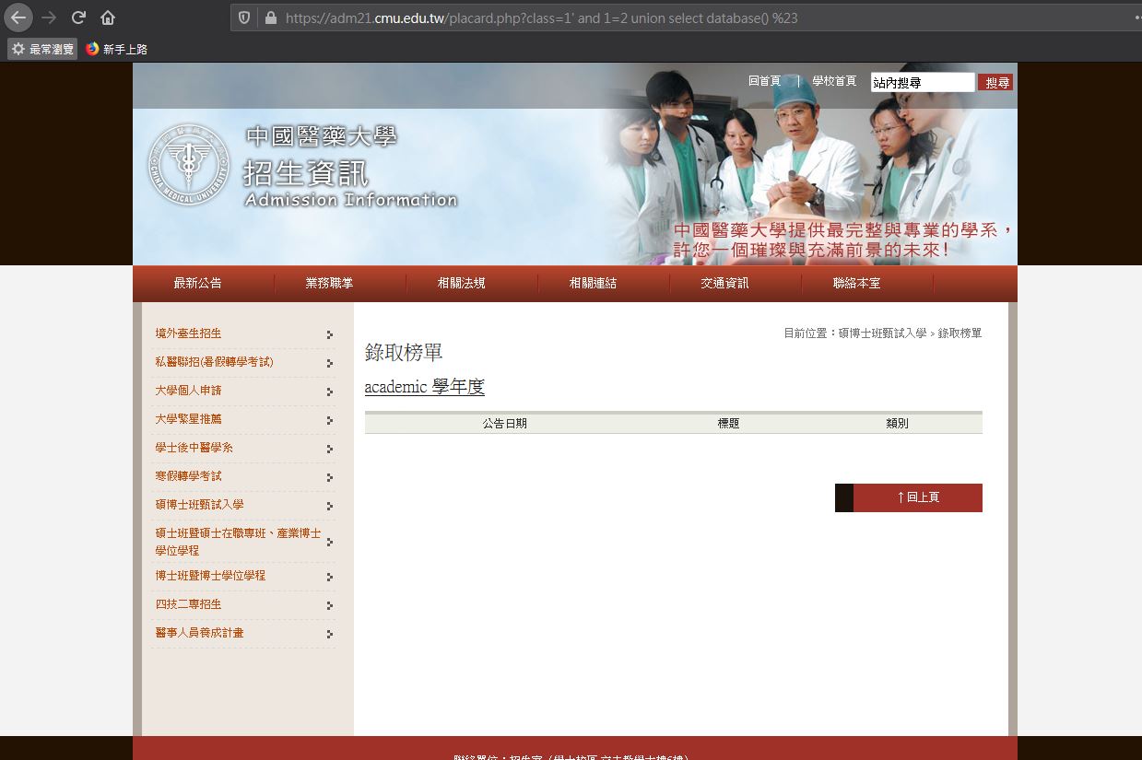Open the 相關法規 menu

[461, 283]
